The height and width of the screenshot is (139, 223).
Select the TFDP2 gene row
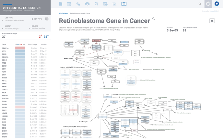24,107
